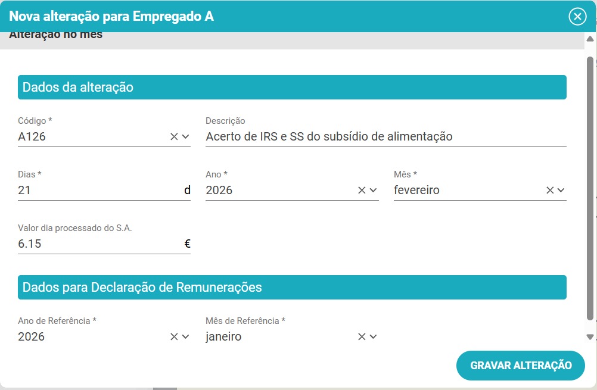Image resolution: width=597 pixels, height=390 pixels.
Task: Open the Ano de Referência dropdown
Action: (x=185, y=337)
